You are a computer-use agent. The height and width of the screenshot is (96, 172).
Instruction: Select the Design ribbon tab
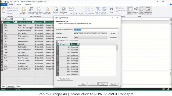click(x=19, y=5)
